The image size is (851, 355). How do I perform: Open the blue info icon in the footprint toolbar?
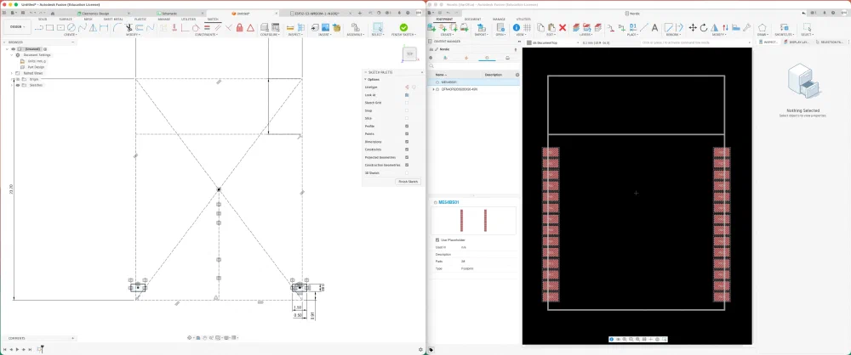tap(517, 27)
